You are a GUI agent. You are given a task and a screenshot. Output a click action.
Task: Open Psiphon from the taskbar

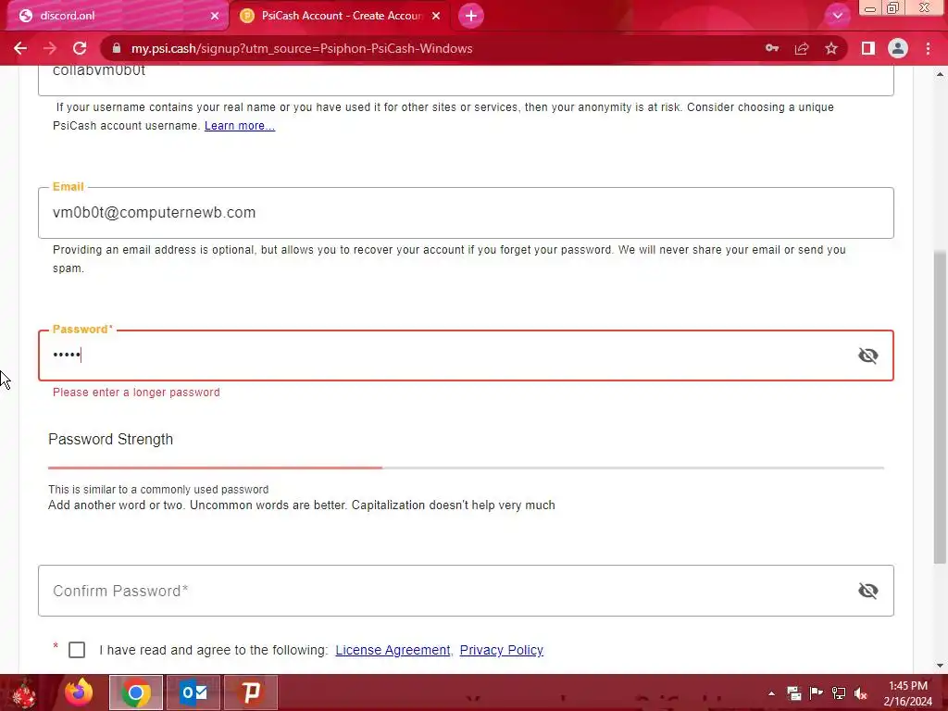tap(251, 692)
